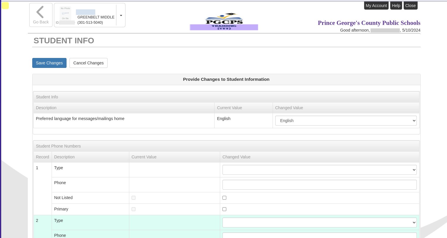Expand the student selector dropdown arrow

tap(121, 16)
